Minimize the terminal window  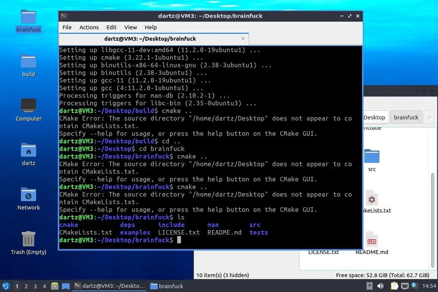point(342,16)
